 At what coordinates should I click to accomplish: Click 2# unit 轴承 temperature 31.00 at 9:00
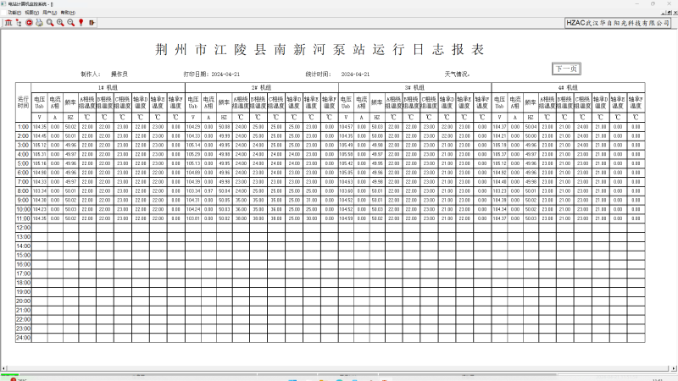311,201
